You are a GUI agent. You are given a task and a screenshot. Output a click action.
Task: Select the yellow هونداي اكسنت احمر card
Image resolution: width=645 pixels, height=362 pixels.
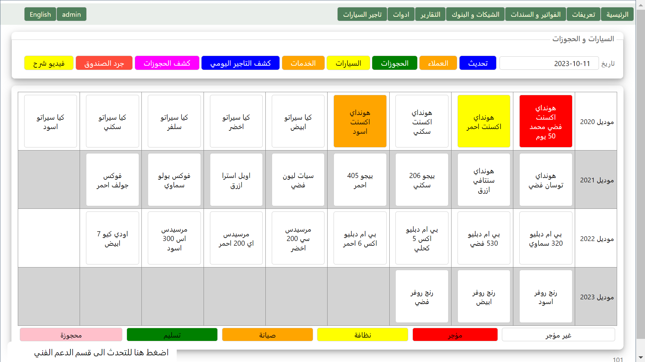pyautogui.click(x=484, y=121)
